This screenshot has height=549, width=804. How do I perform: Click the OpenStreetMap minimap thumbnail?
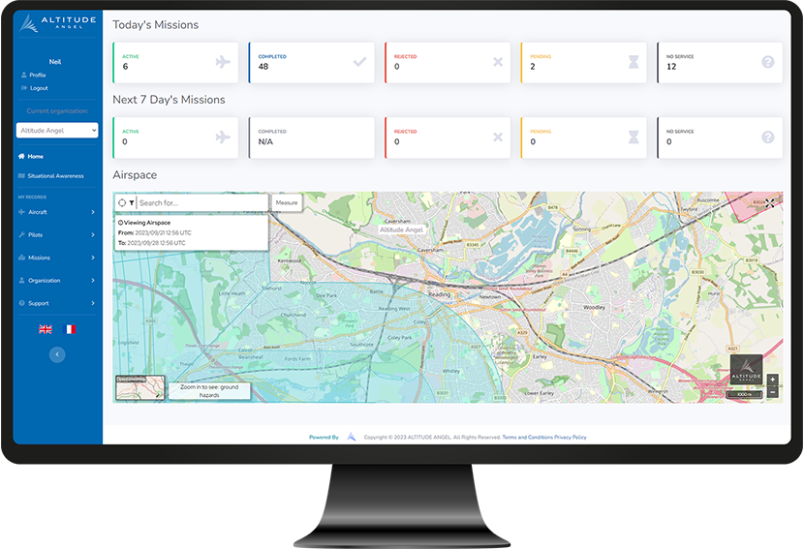[140, 387]
